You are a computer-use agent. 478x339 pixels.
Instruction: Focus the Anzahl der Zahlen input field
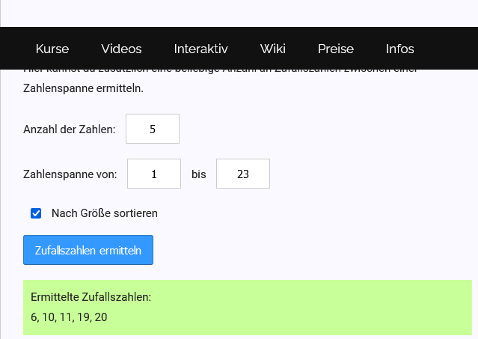(x=153, y=129)
